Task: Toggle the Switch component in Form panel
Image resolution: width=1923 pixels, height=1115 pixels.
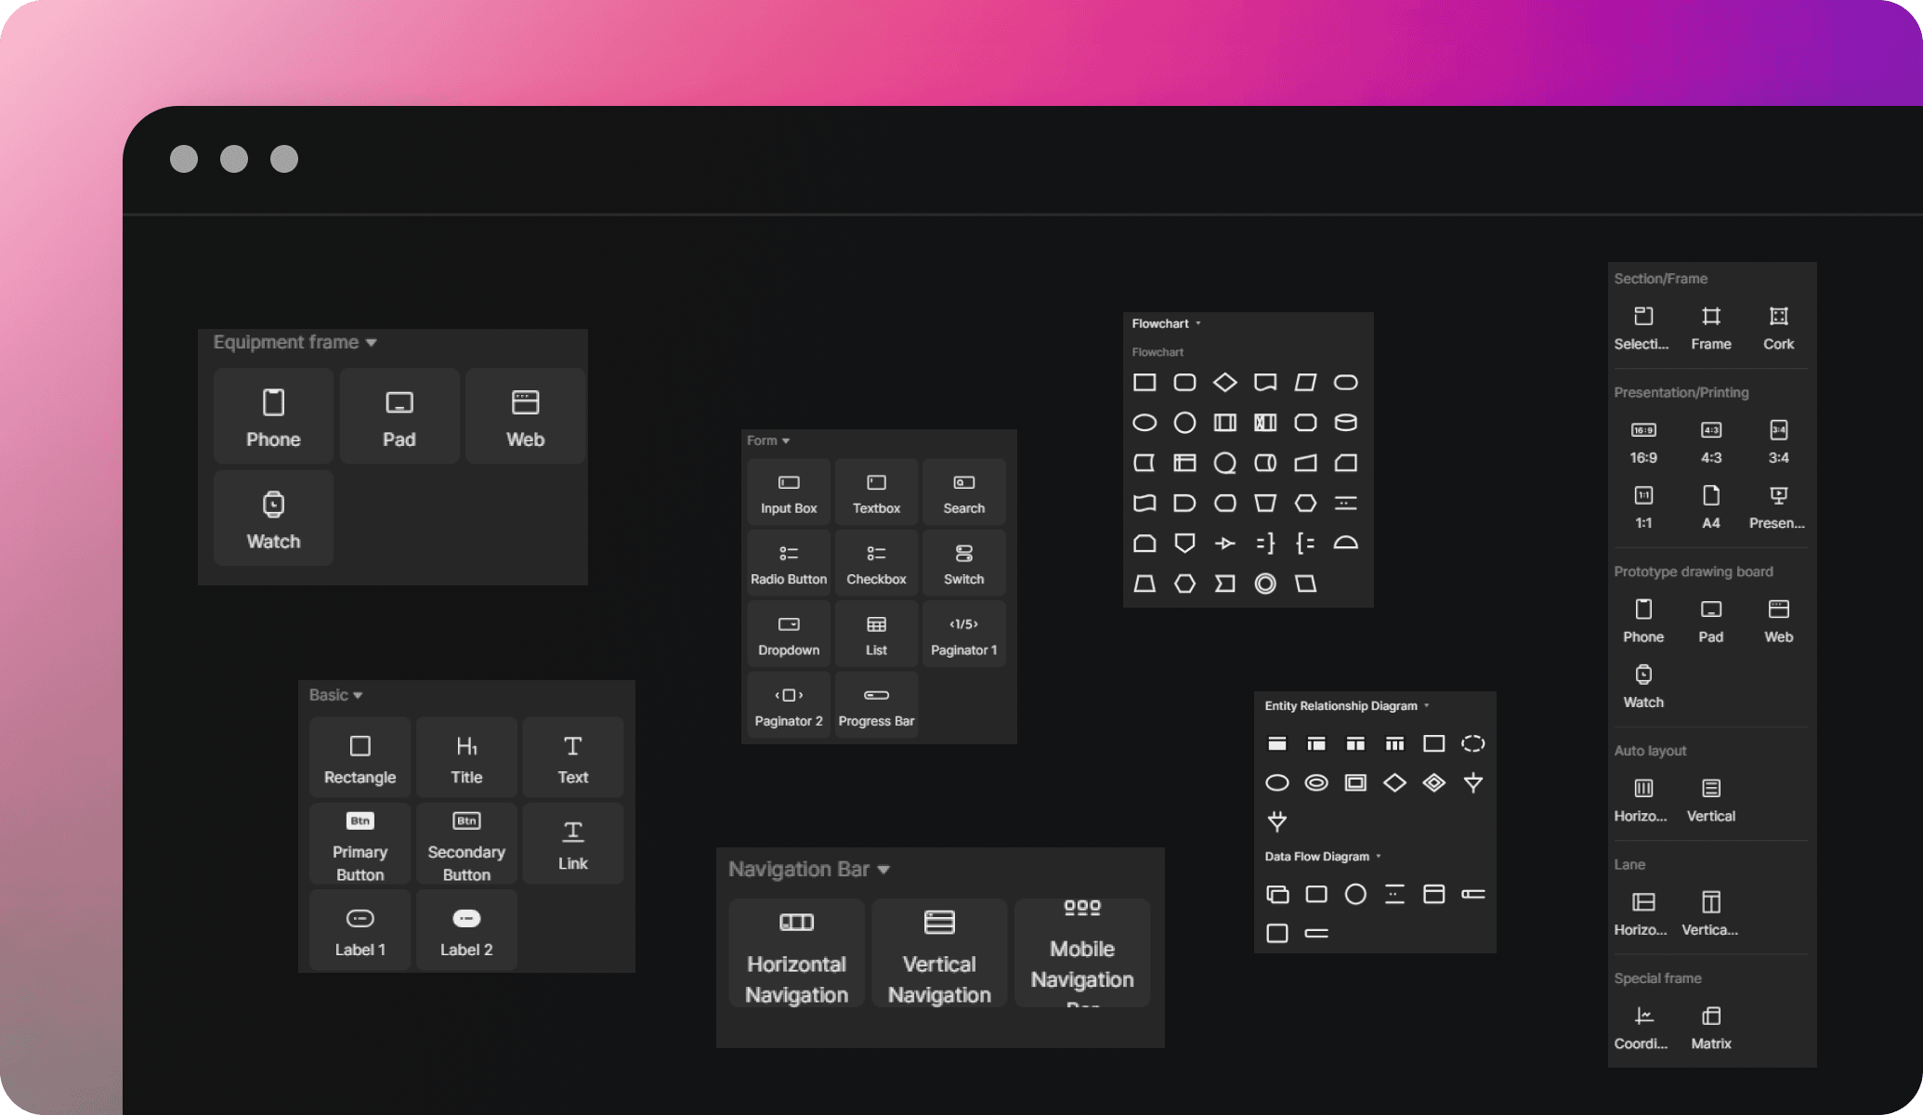Action: point(963,563)
